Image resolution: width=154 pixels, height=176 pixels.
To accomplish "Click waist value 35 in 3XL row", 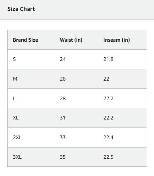I will [x=63, y=157].
